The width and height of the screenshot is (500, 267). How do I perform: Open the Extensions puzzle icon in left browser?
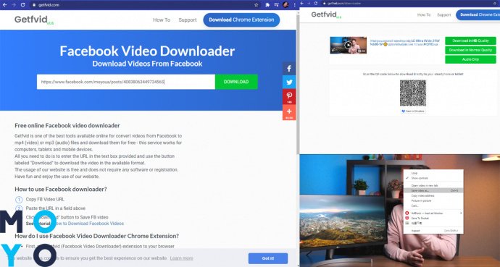click(x=267, y=5)
